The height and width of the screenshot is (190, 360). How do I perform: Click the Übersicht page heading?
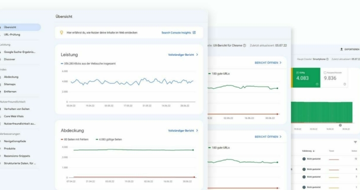click(x=64, y=17)
